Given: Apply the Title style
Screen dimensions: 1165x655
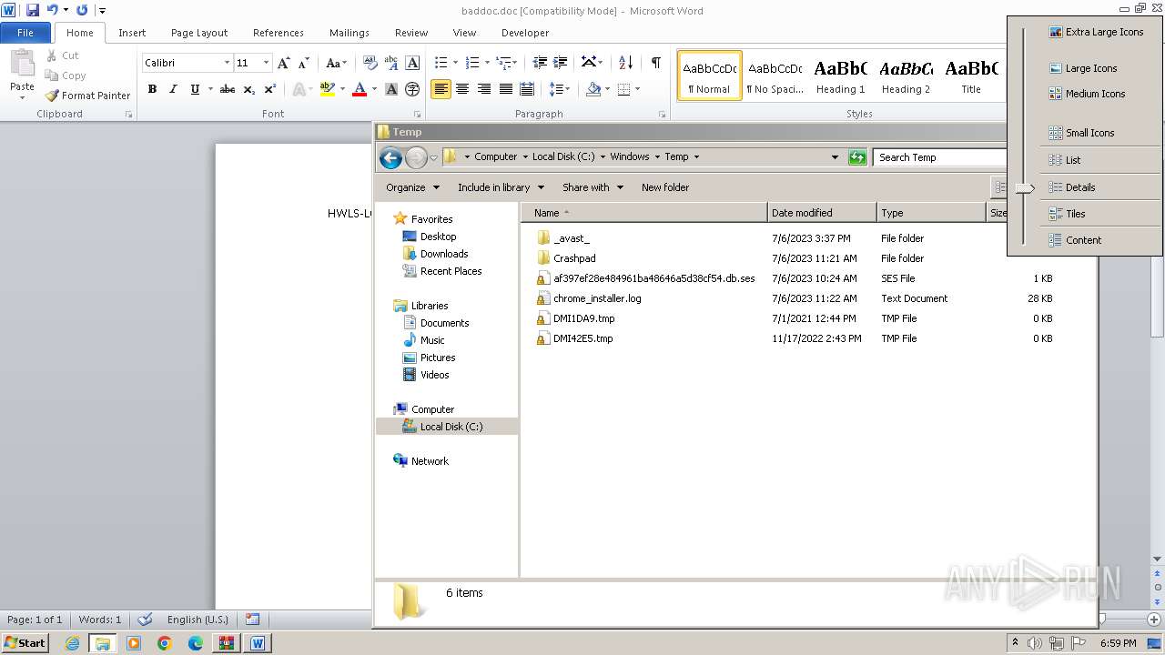Looking at the screenshot, I should click(971, 76).
